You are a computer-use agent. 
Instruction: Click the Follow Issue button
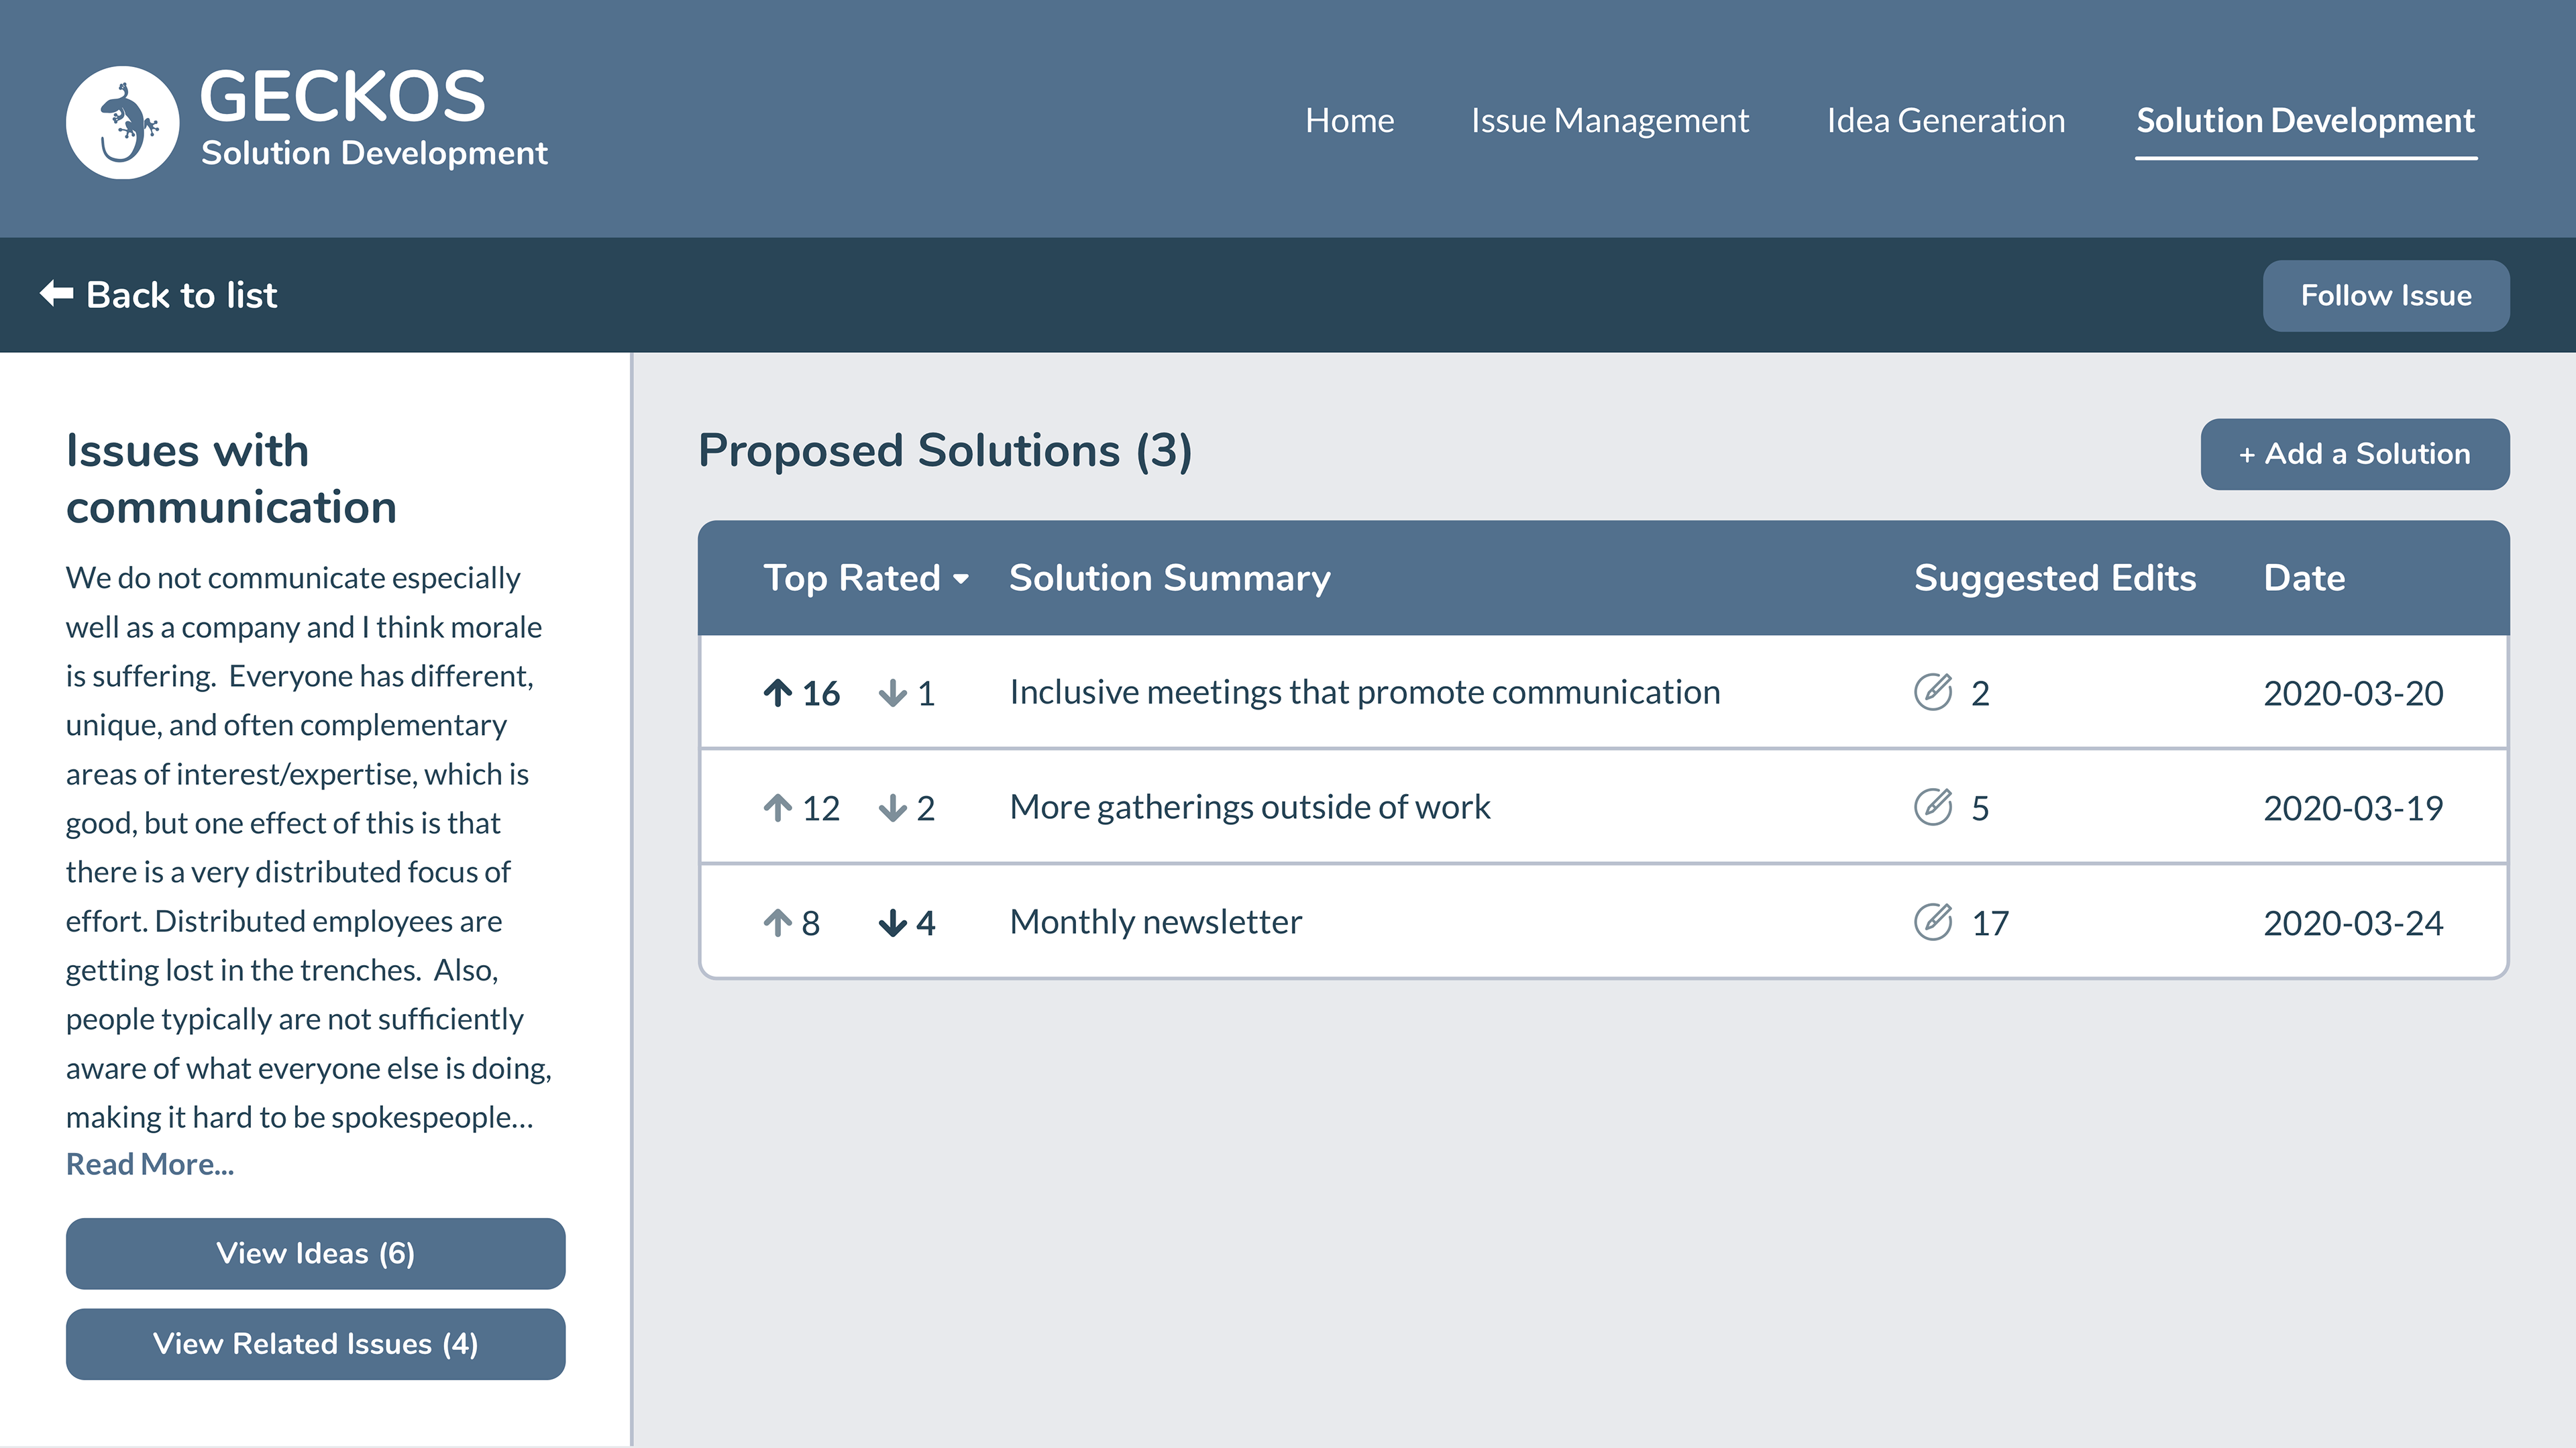pyautogui.click(x=2385, y=296)
